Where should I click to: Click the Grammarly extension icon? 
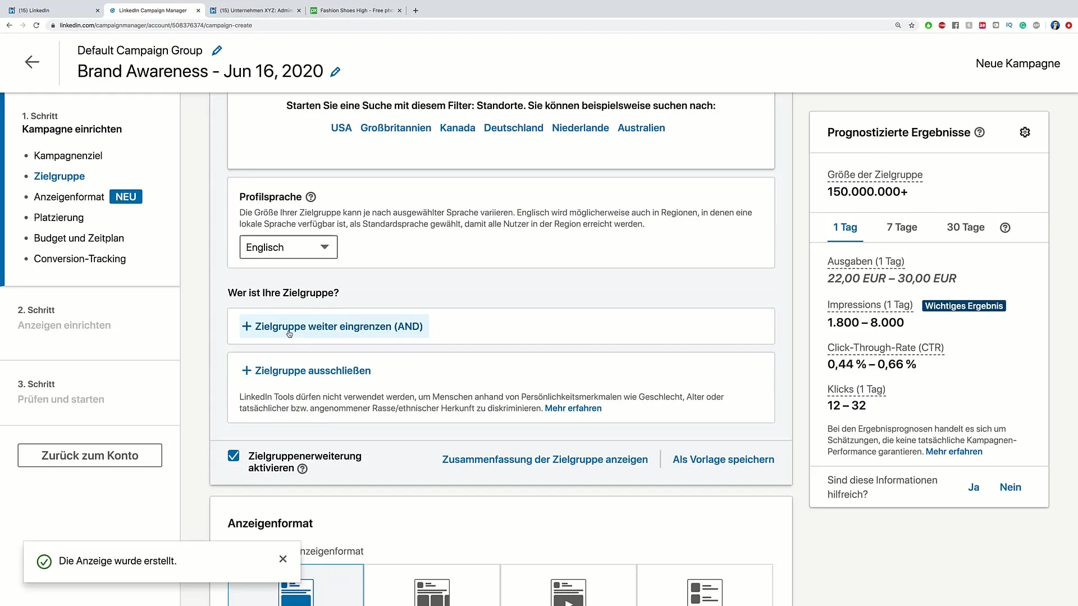point(1022,25)
